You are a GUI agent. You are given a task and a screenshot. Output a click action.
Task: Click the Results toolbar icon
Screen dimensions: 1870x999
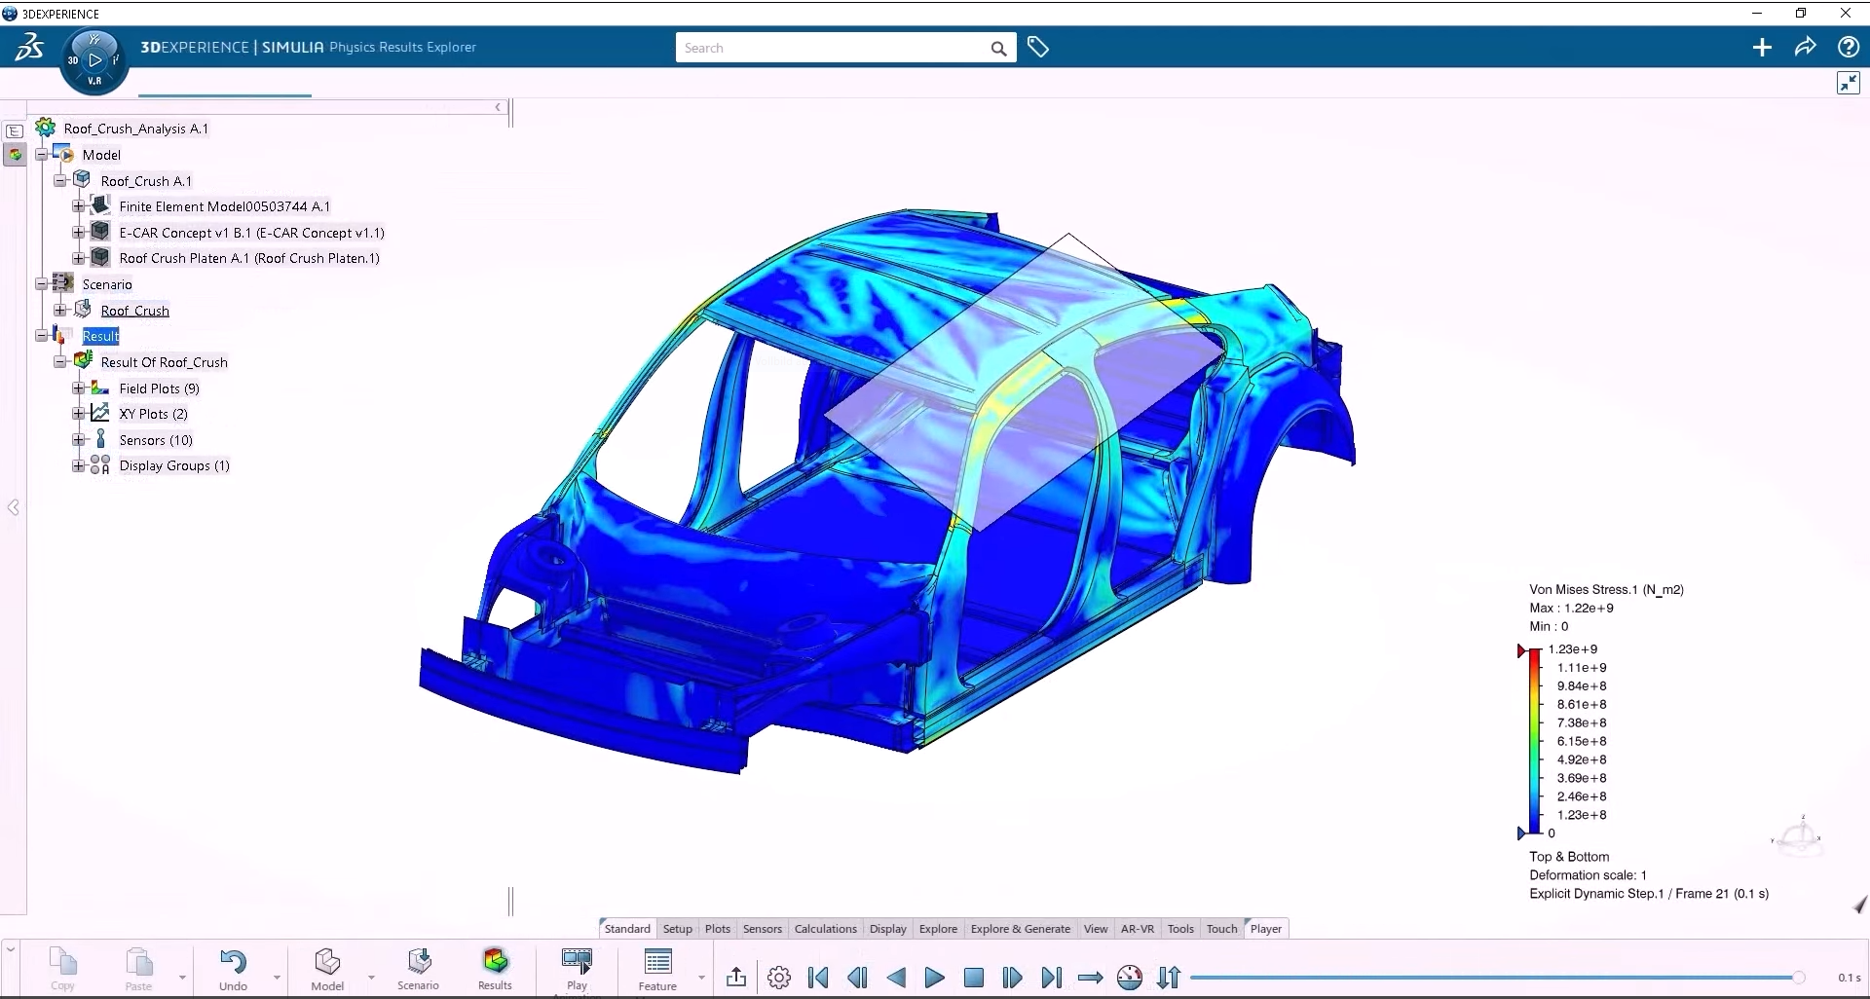click(495, 964)
